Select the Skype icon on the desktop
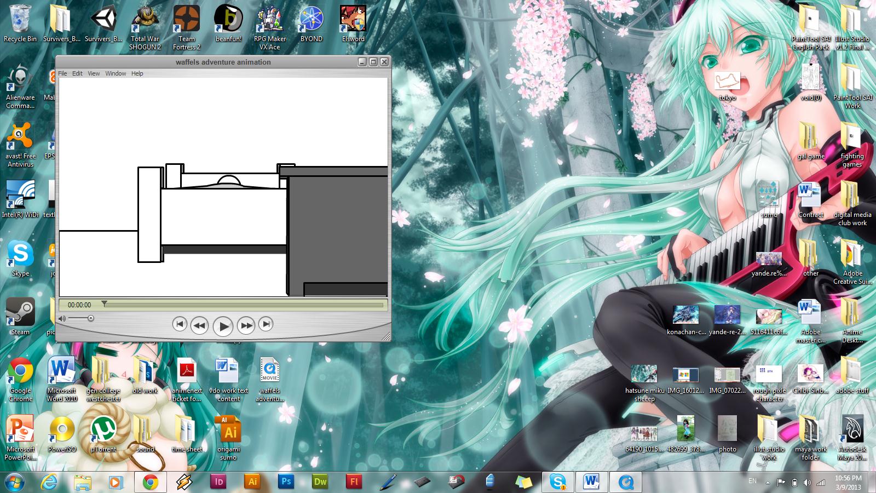The width and height of the screenshot is (876, 493). 20,258
